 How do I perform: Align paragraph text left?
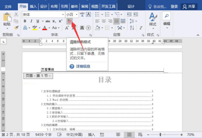97,21
